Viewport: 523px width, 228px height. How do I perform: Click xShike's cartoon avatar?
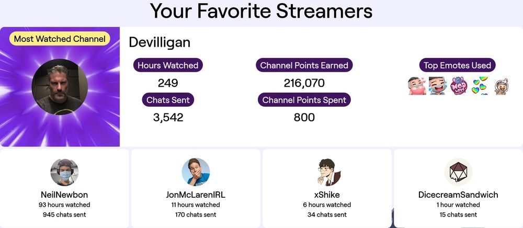tap(327, 172)
